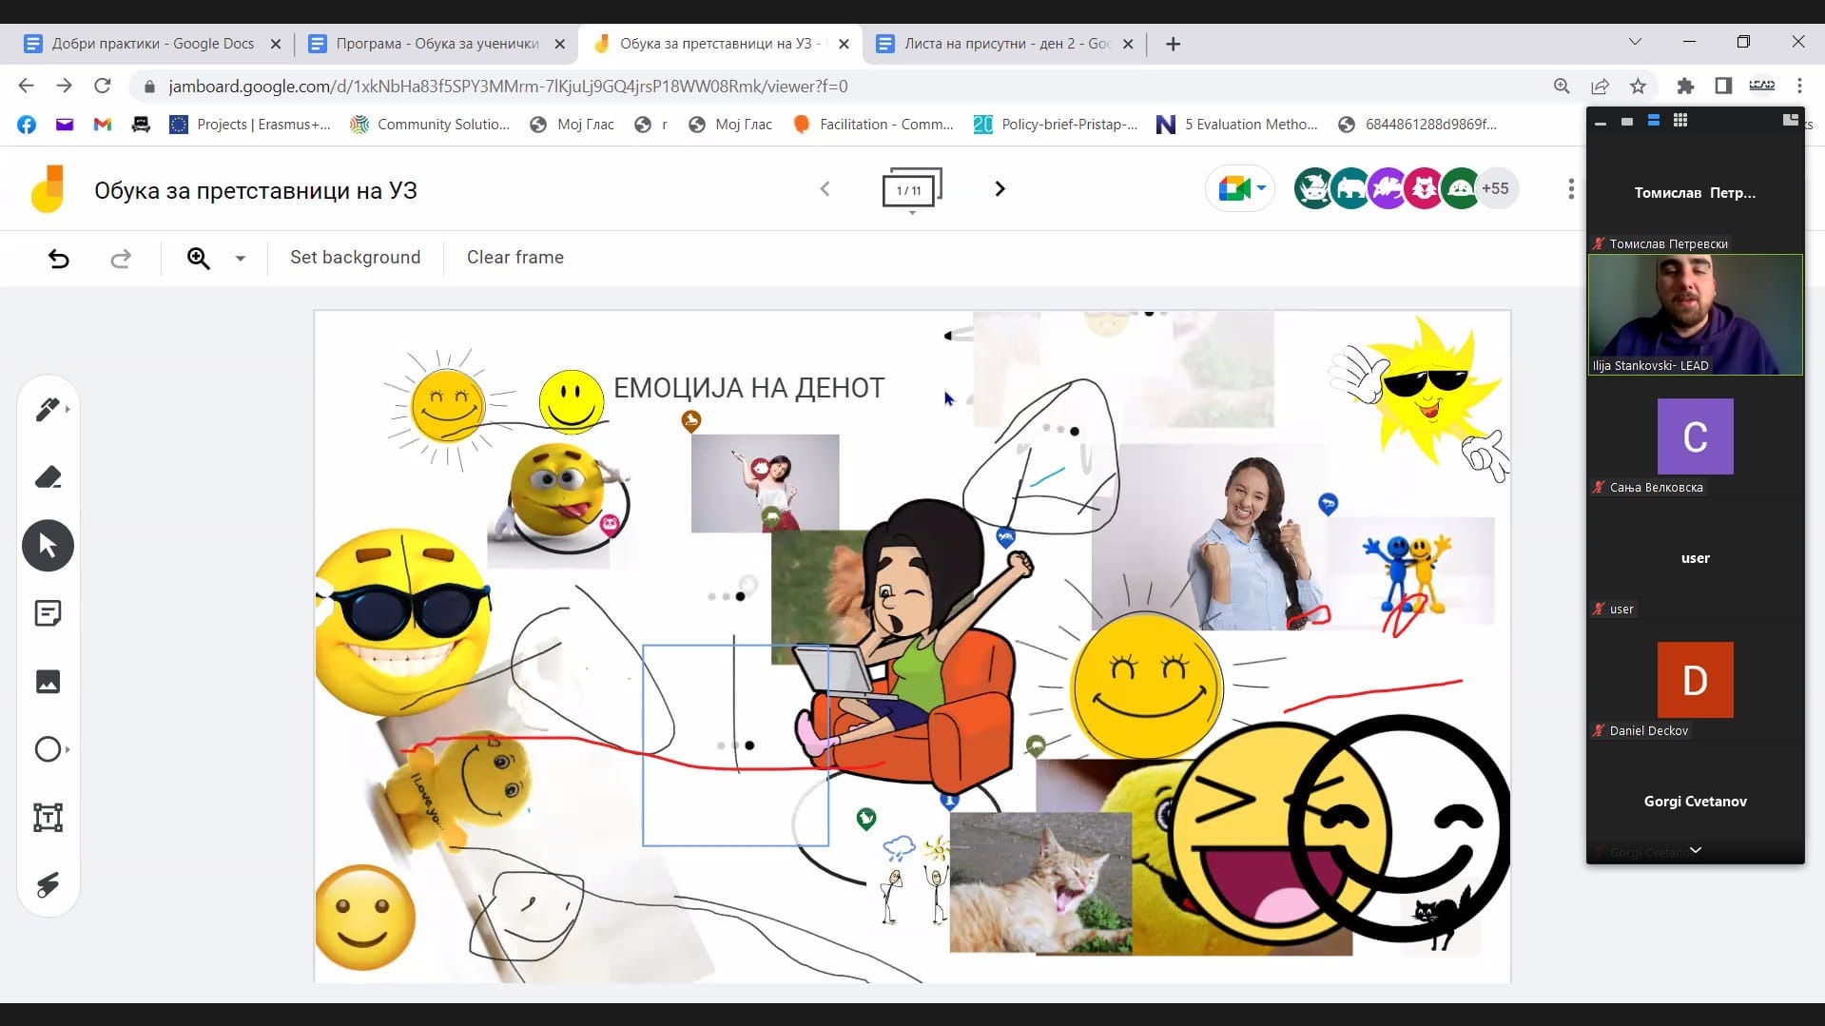Screen dimensions: 1825x1026
Task: Select the Circle shape tool
Action: tap(48, 749)
